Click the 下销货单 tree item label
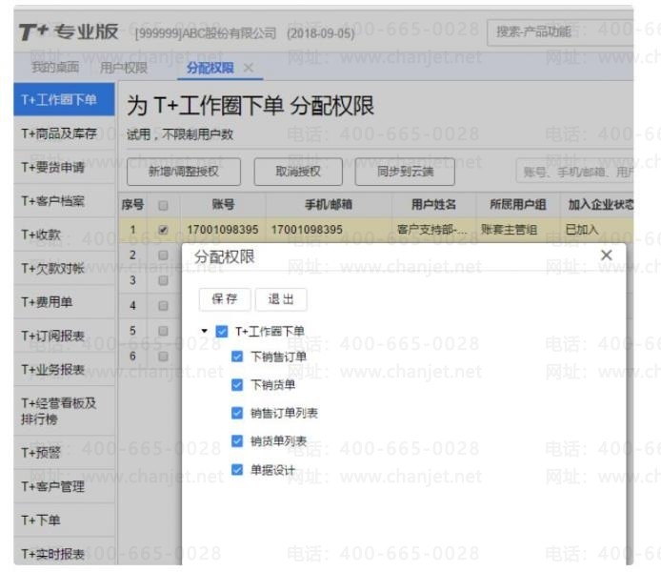The height and width of the screenshot is (572, 661). [x=272, y=385]
